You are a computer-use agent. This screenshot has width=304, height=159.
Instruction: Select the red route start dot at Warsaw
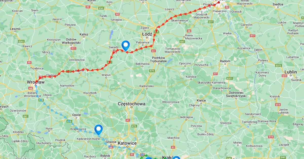(219, 2)
